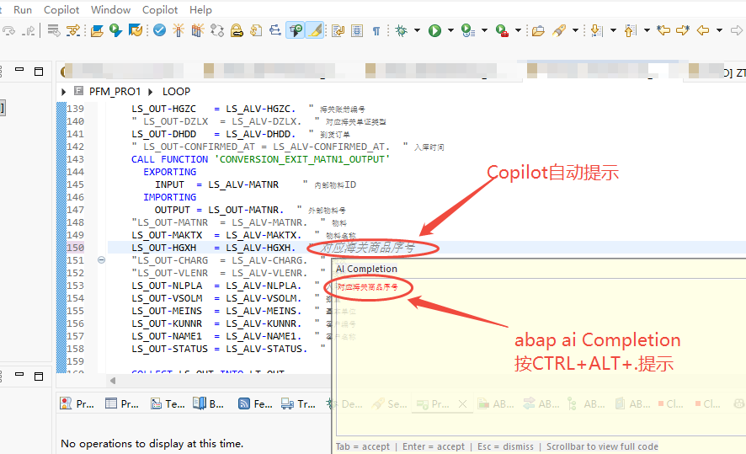Open the Bookmarks tab

(x=208, y=404)
